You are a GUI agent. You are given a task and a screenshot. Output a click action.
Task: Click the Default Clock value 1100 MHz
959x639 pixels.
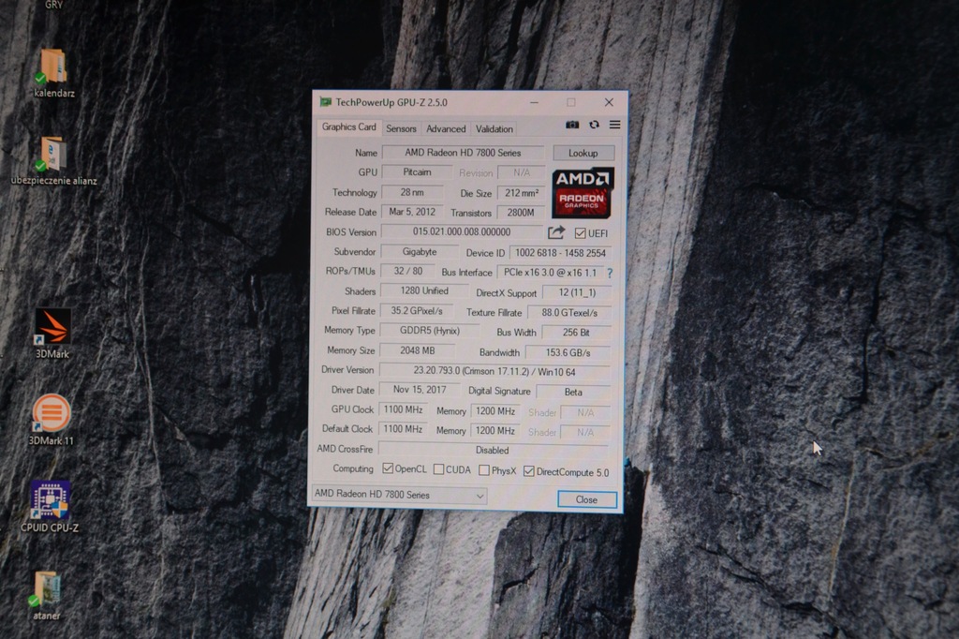click(x=403, y=429)
